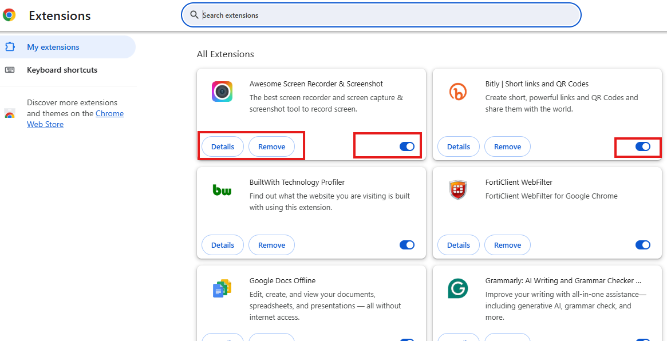Click the Keyboard shortcuts keyboard icon
This screenshot has height=341, width=667.
click(10, 70)
